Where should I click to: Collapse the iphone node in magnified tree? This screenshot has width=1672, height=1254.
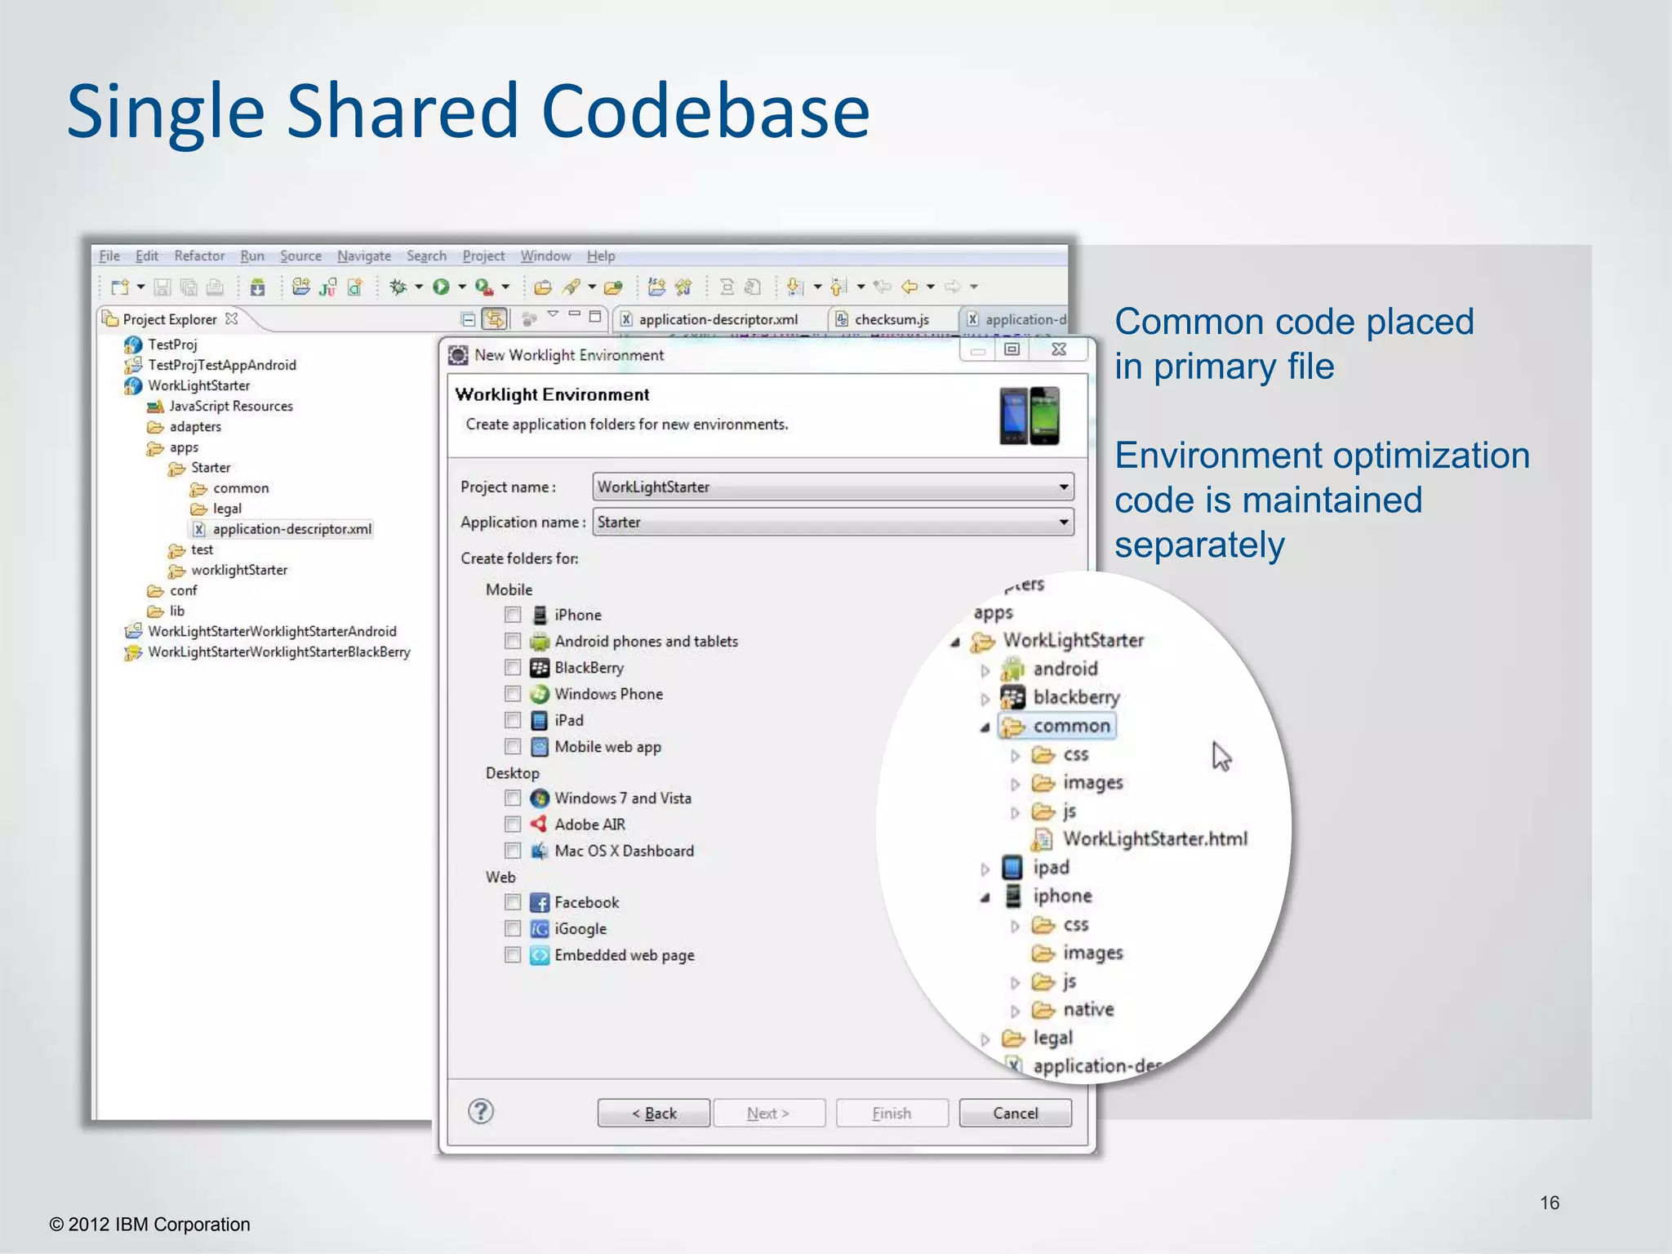(985, 898)
